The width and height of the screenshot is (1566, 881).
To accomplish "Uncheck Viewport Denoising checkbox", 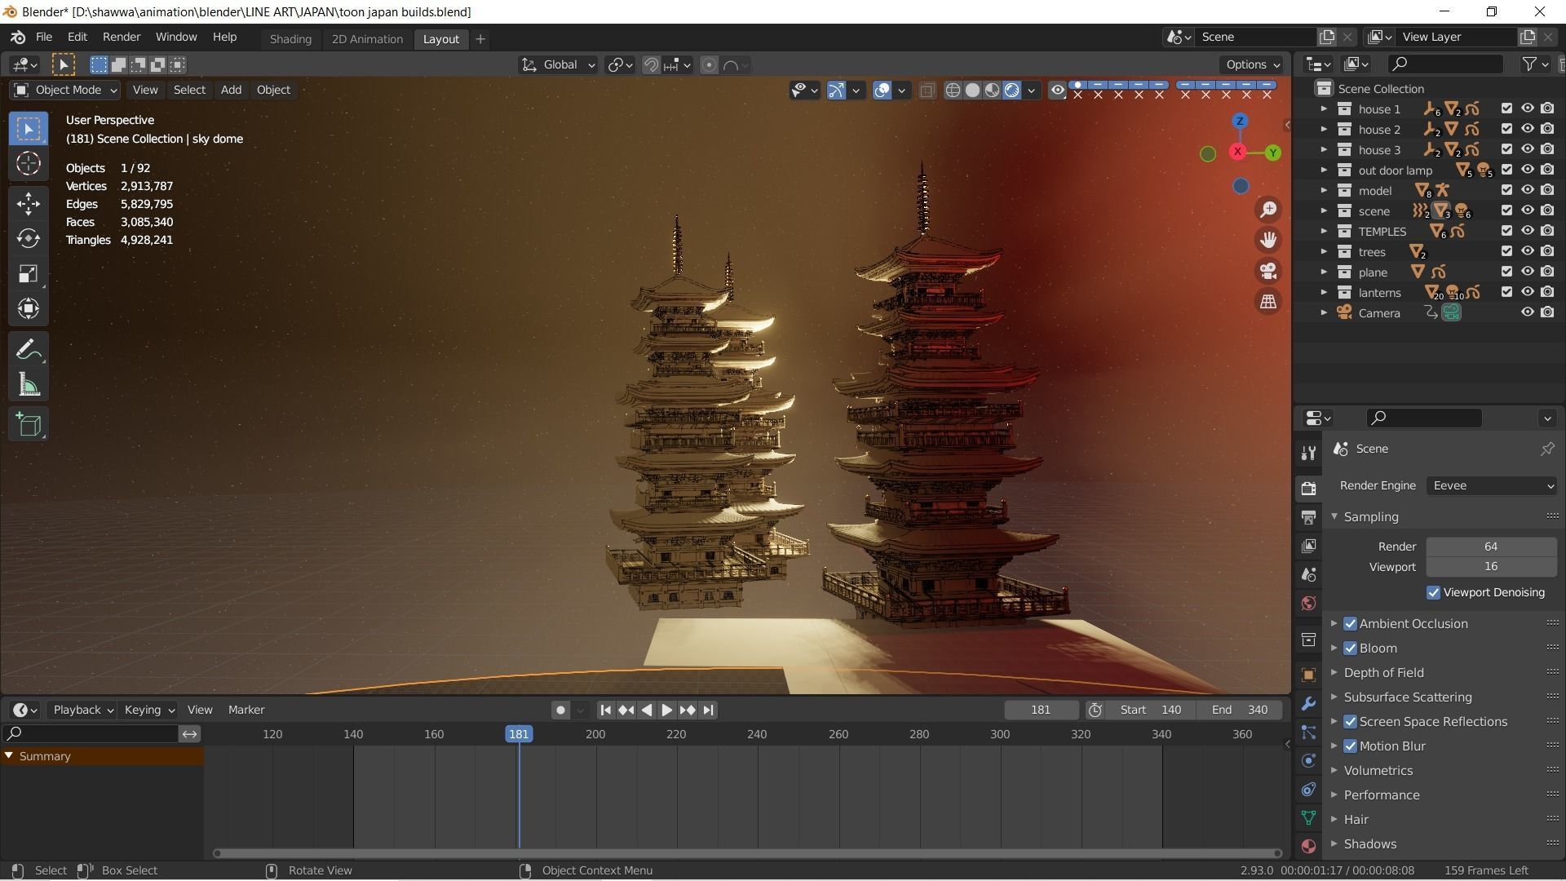I will (x=1433, y=592).
